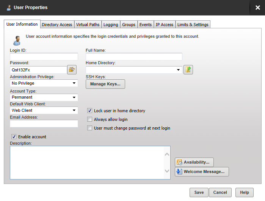The height and width of the screenshot is (201, 265).
Task: Go to the Virtual Paths tab
Action: click(88, 25)
